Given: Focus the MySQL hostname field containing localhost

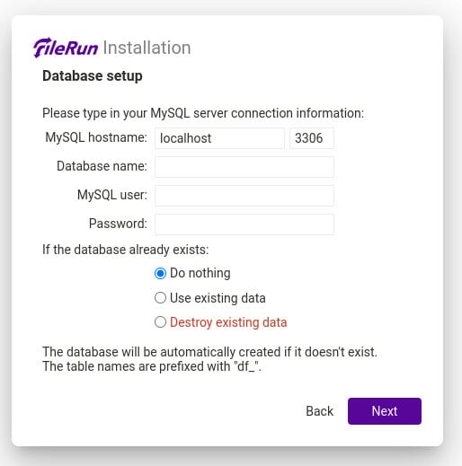Looking at the screenshot, I should 219,138.
